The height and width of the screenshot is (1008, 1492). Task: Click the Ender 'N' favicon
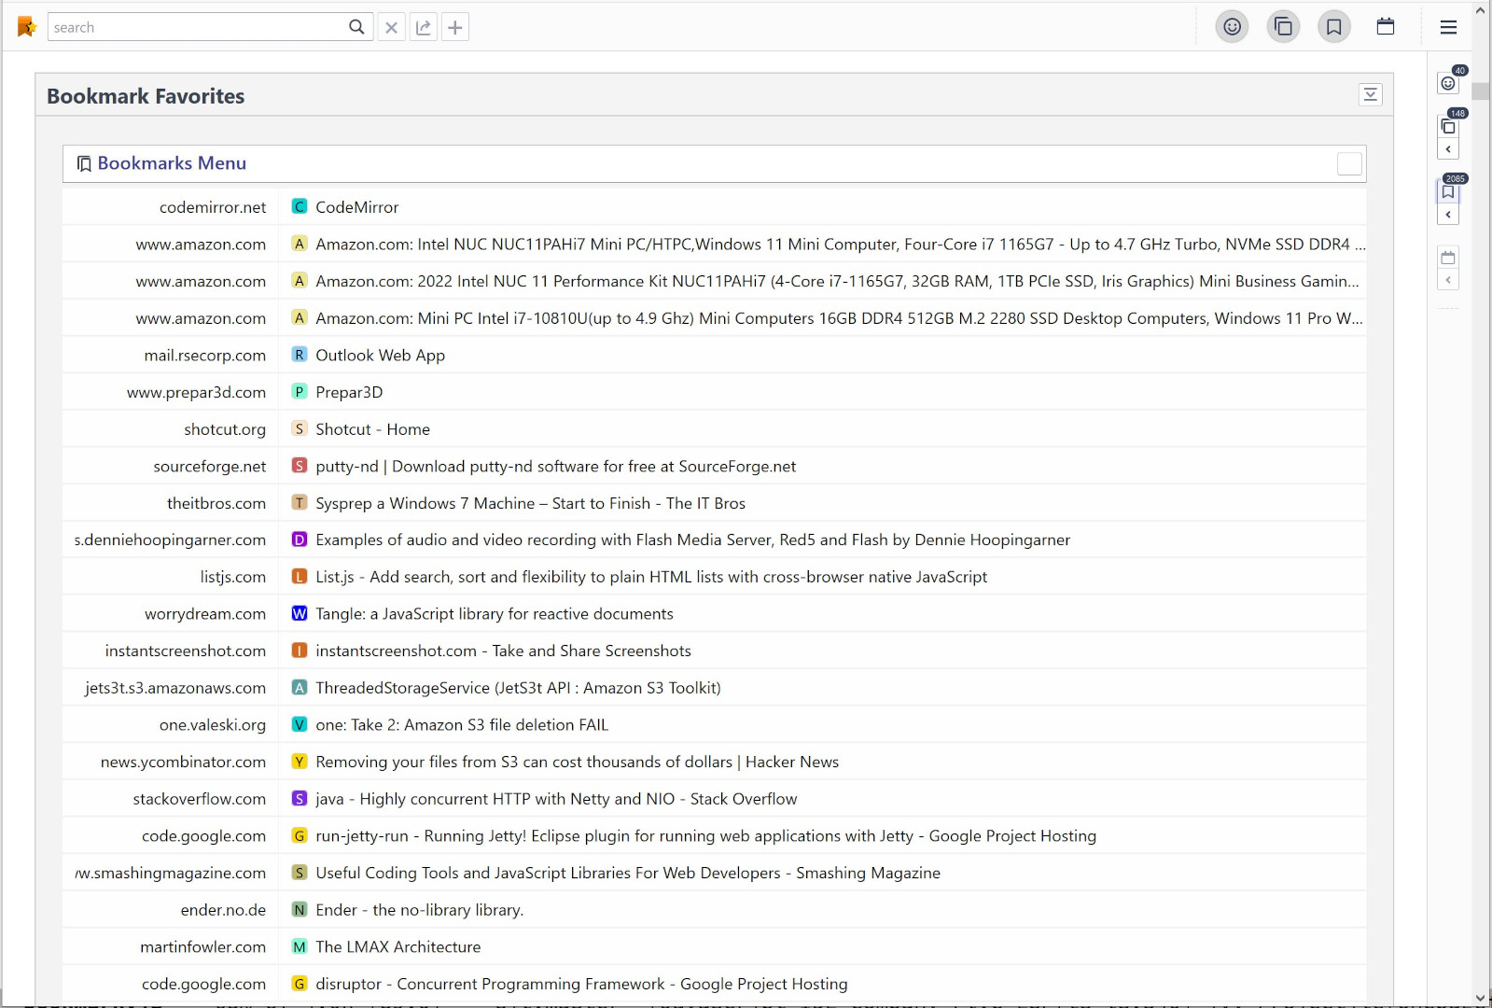click(x=300, y=909)
